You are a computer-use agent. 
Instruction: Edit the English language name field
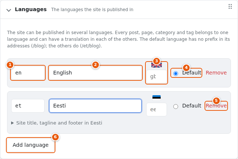[x=95, y=73]
